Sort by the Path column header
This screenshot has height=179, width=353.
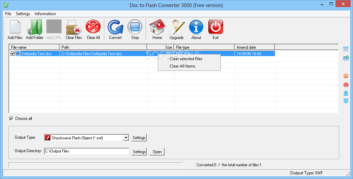pos(103,47)
